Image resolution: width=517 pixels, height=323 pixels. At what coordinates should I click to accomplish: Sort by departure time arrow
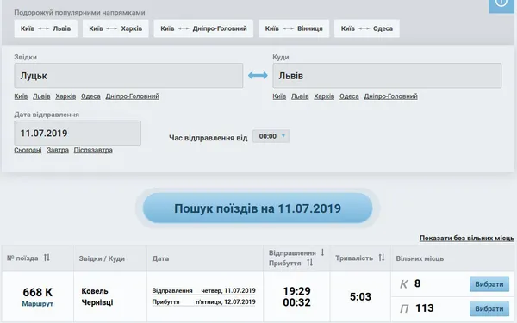322,252
